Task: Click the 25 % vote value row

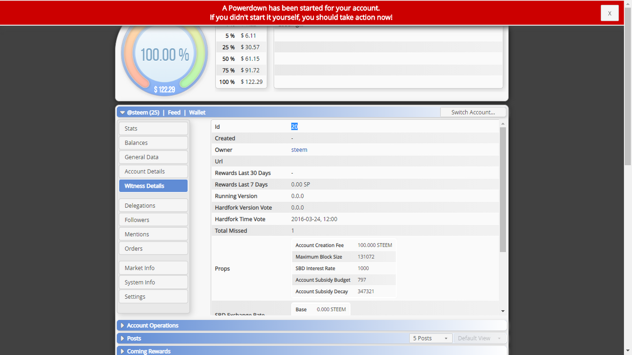Action: 241,47
